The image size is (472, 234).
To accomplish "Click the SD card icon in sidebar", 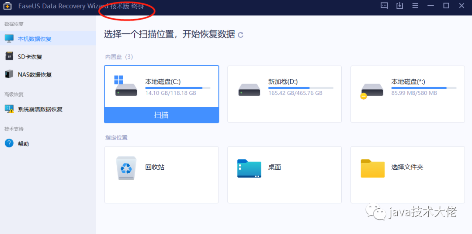I will (x=9, y=56).
